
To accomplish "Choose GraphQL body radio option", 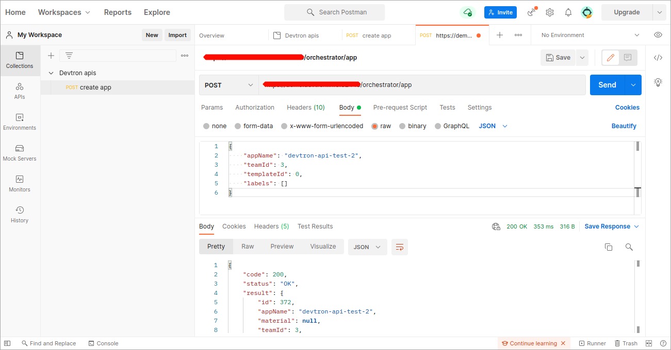I will pos(452,126).
